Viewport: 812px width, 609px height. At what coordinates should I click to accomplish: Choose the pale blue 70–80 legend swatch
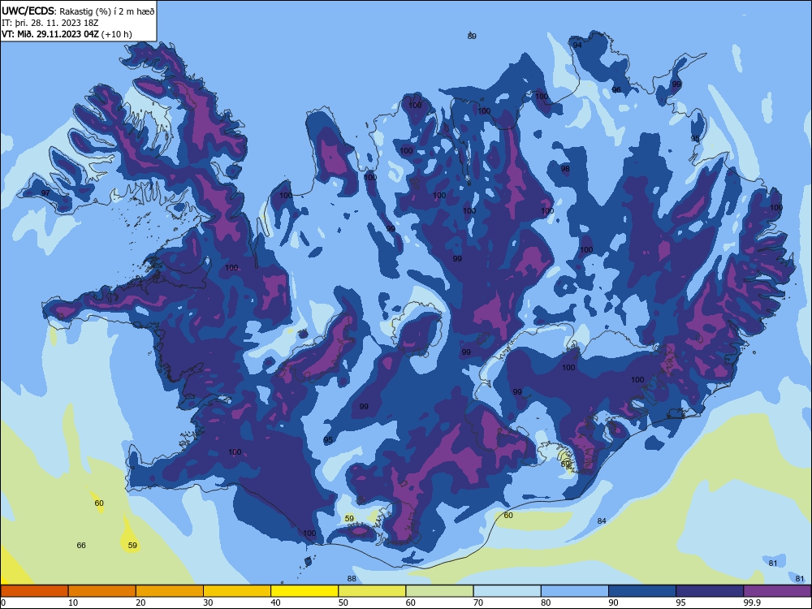point(507,591)
